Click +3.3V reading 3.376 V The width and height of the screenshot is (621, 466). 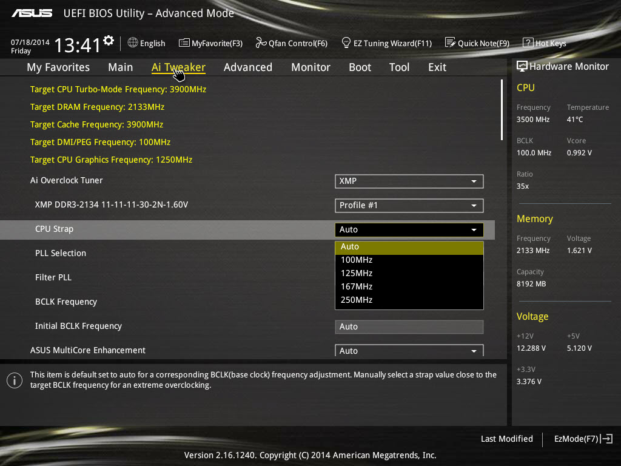tap(529, 382)
